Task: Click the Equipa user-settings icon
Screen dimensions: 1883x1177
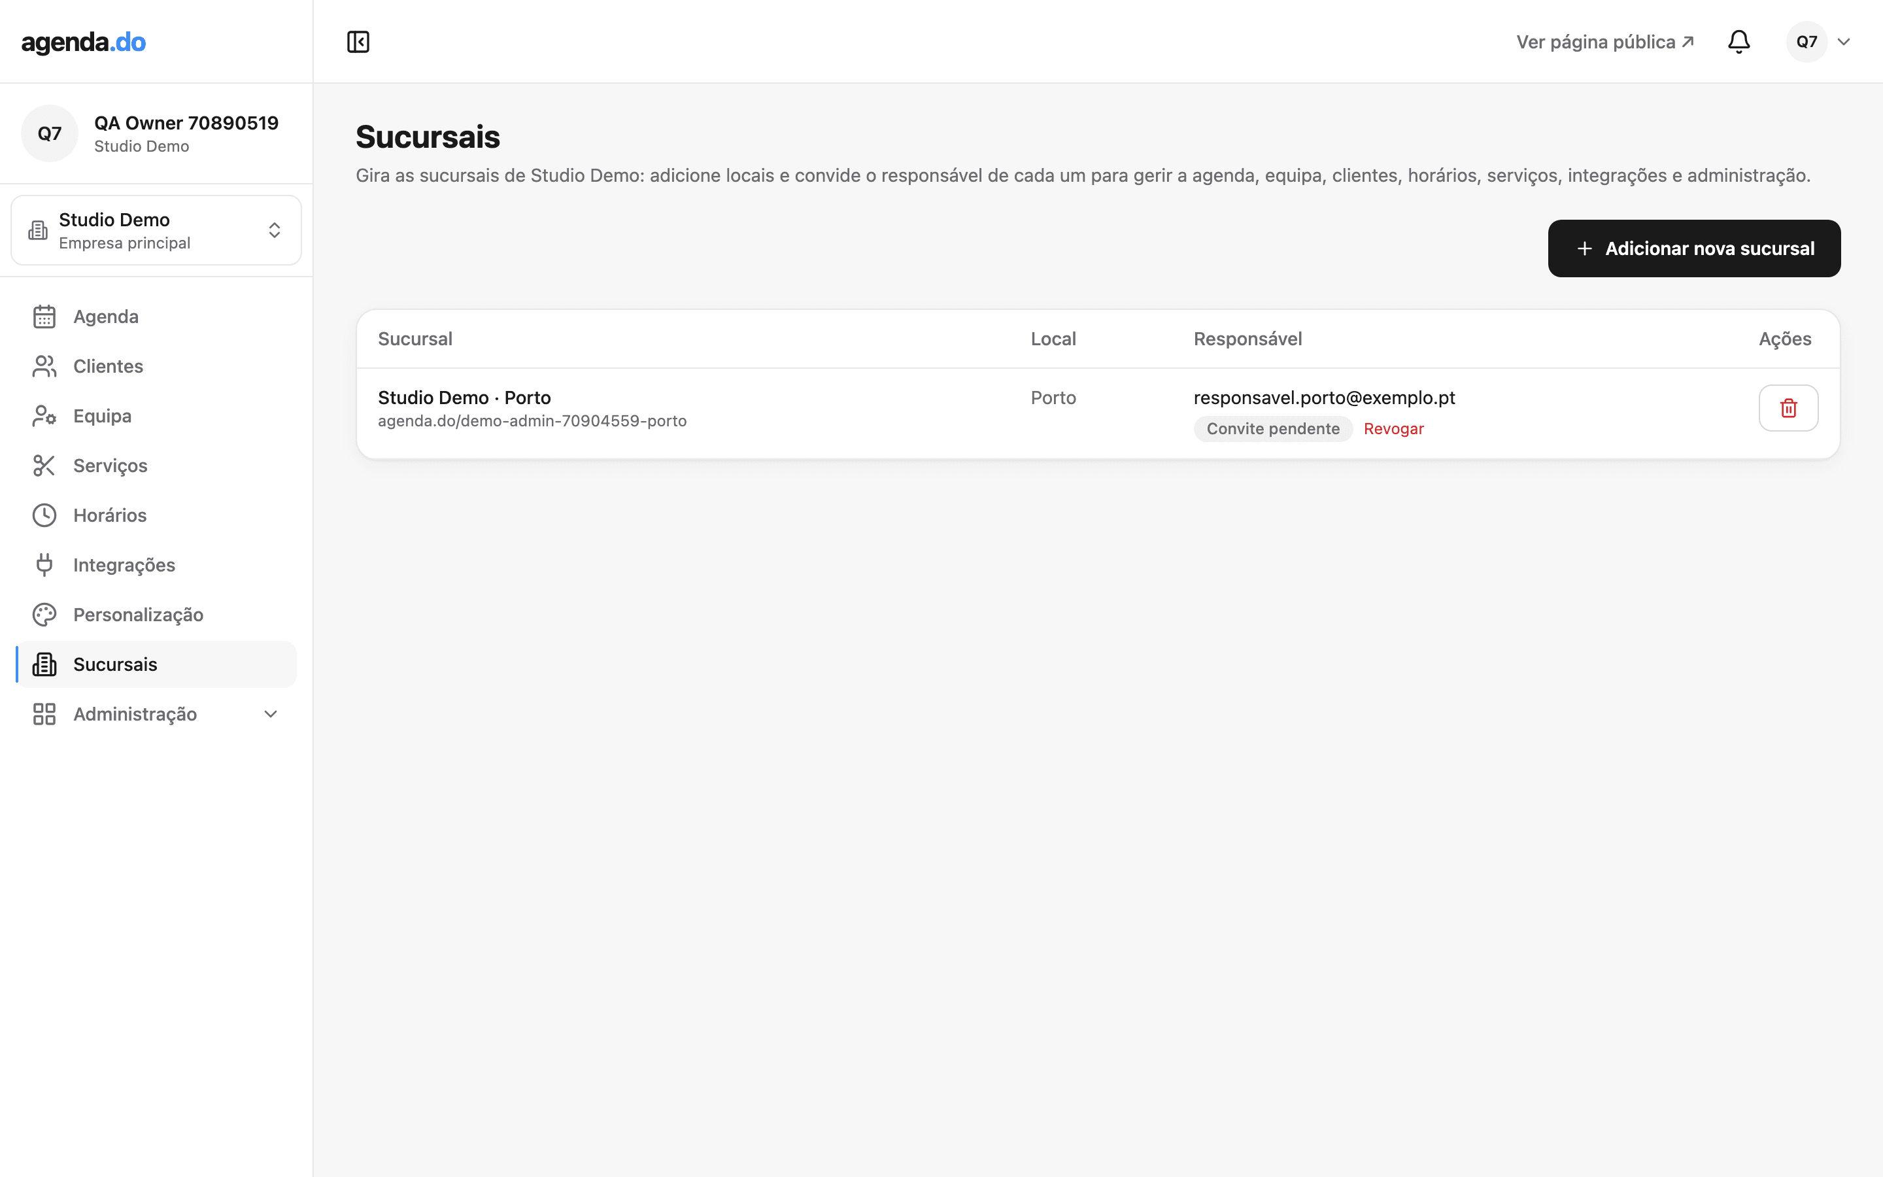Action: click(44, 416)
